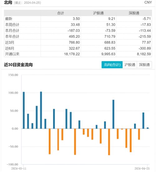Viewport: 156px width, 172px height.
Task: Select the 最新 row label
Action: (9, 19)
